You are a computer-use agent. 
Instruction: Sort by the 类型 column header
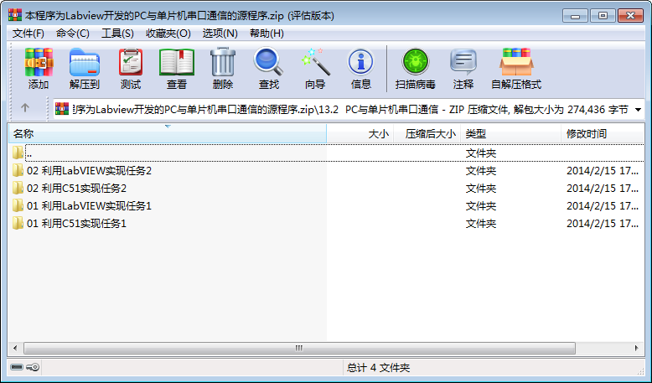[510, 133]
